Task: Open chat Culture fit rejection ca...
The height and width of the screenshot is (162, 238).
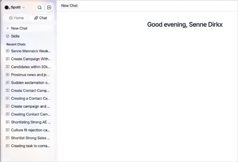Action: [29, 130]
